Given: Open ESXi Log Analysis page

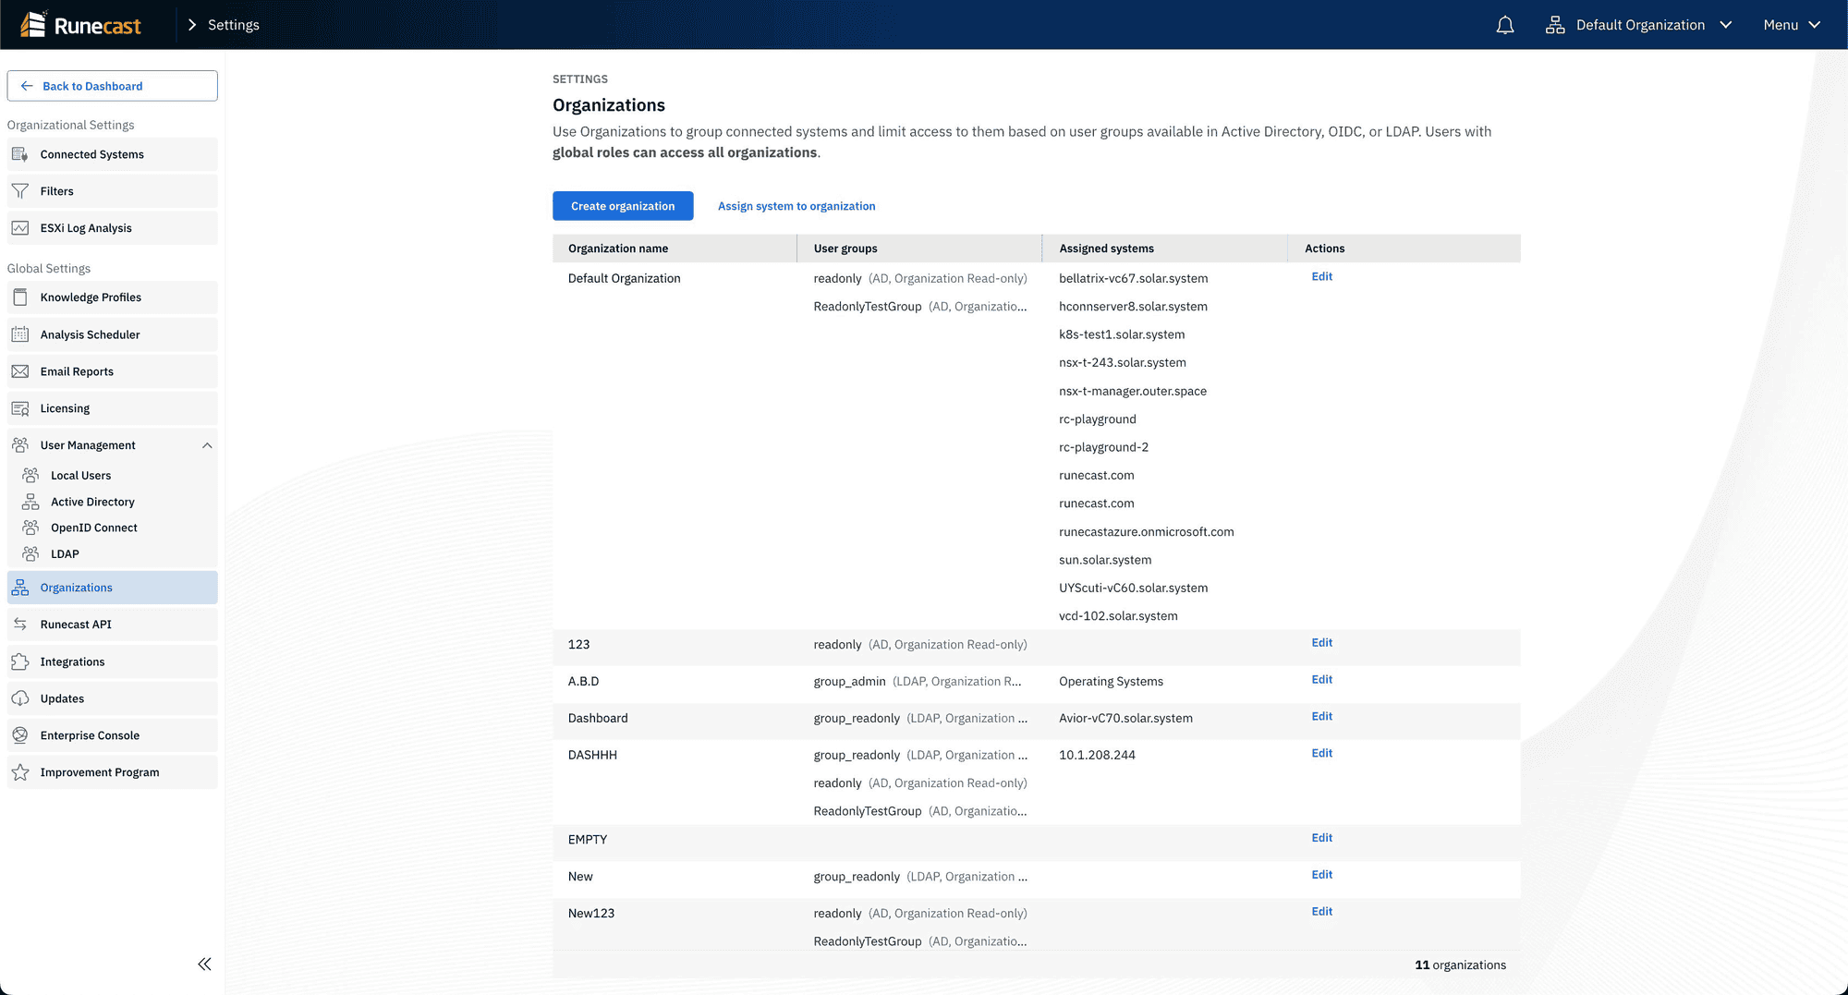Looking at the screenshot, I should (x=113, y=228).
